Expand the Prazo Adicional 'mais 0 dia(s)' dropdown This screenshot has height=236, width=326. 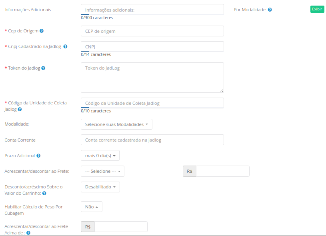tap(100, 156)
